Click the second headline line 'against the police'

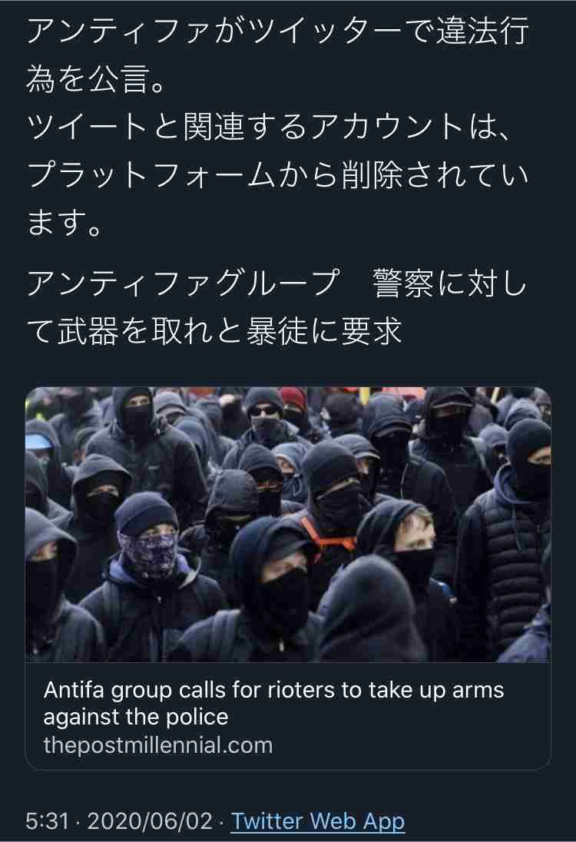pyautogui.click(x=136, y=717)
